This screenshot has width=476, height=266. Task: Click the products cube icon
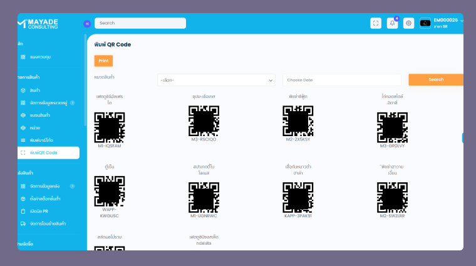[x=23, y=90]
